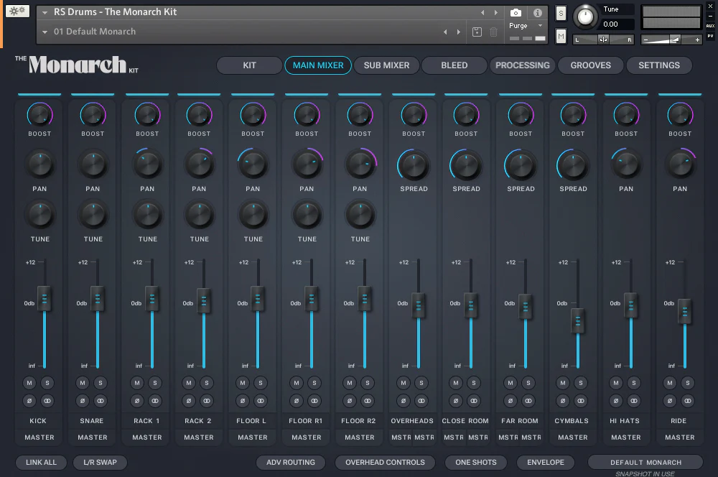Viewport: 718px width, 477px height.
Task: Solo the SNARE channel
Action: (101, 383)
